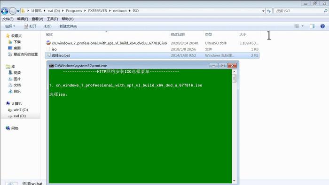Expand the arrow after Programs in breadcrumb

click(85, 11)
